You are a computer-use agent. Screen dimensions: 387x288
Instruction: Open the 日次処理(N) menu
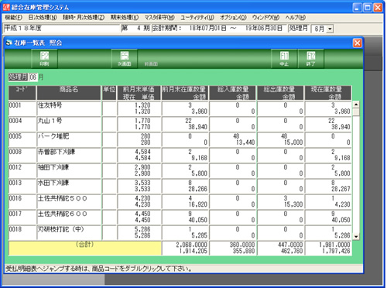(43, 18)
